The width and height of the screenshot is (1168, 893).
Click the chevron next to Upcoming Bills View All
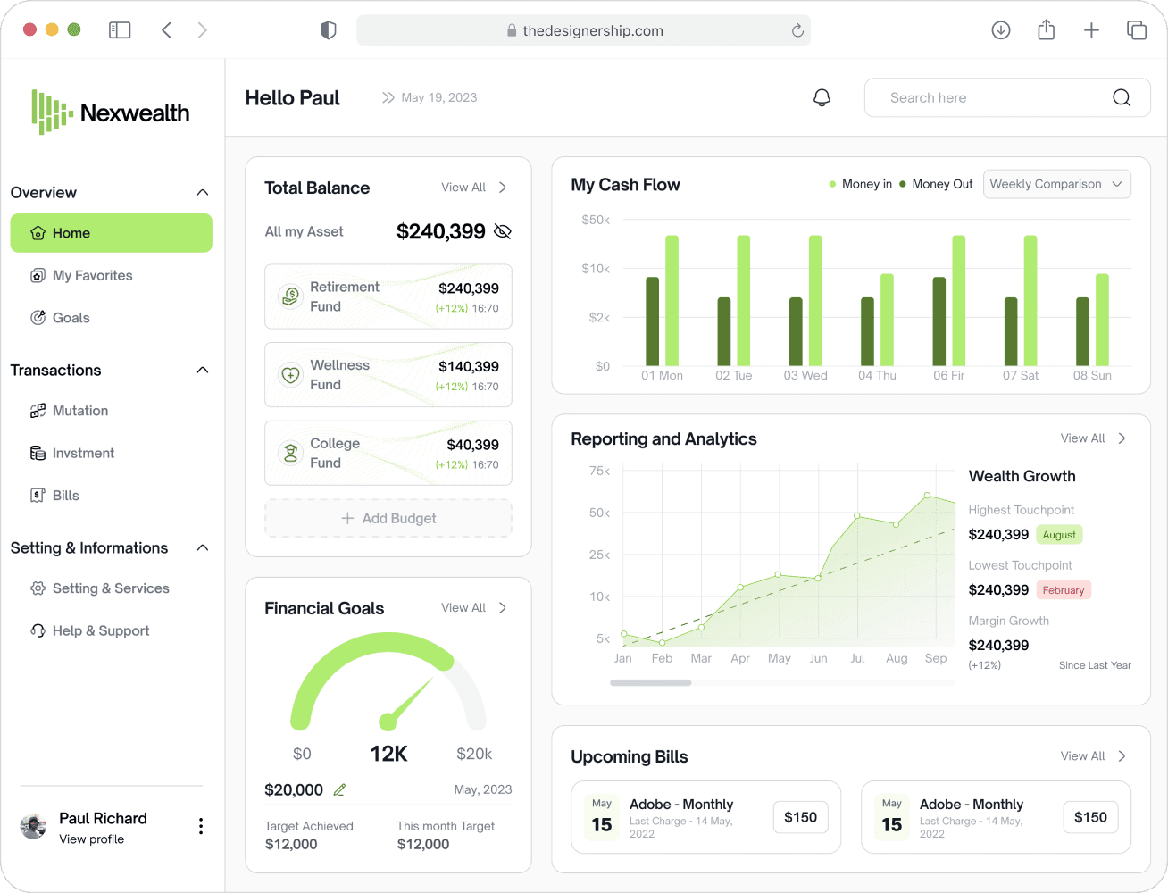[x=1122, y=756]
